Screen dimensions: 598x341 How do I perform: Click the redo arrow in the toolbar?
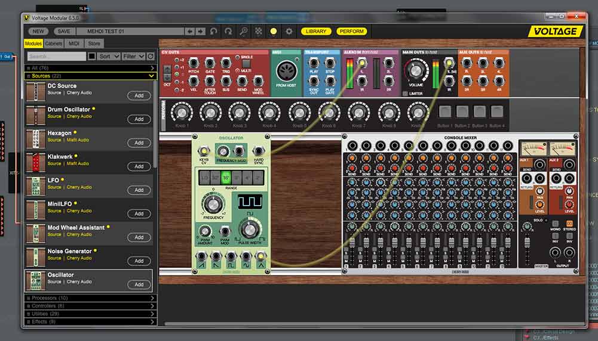[228, 31]
